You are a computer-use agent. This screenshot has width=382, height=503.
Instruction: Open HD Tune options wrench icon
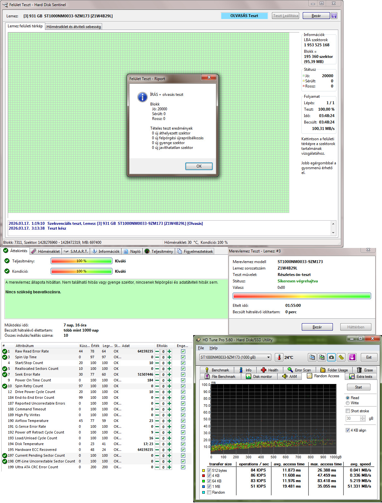coord(341,357)
